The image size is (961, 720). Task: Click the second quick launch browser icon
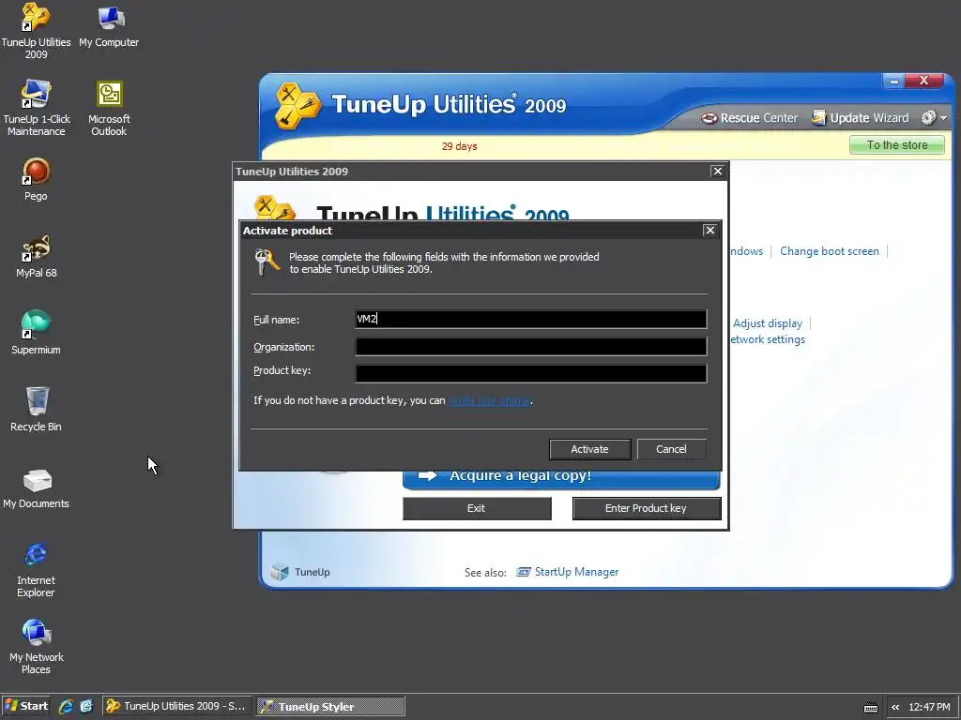click(85, 706)
